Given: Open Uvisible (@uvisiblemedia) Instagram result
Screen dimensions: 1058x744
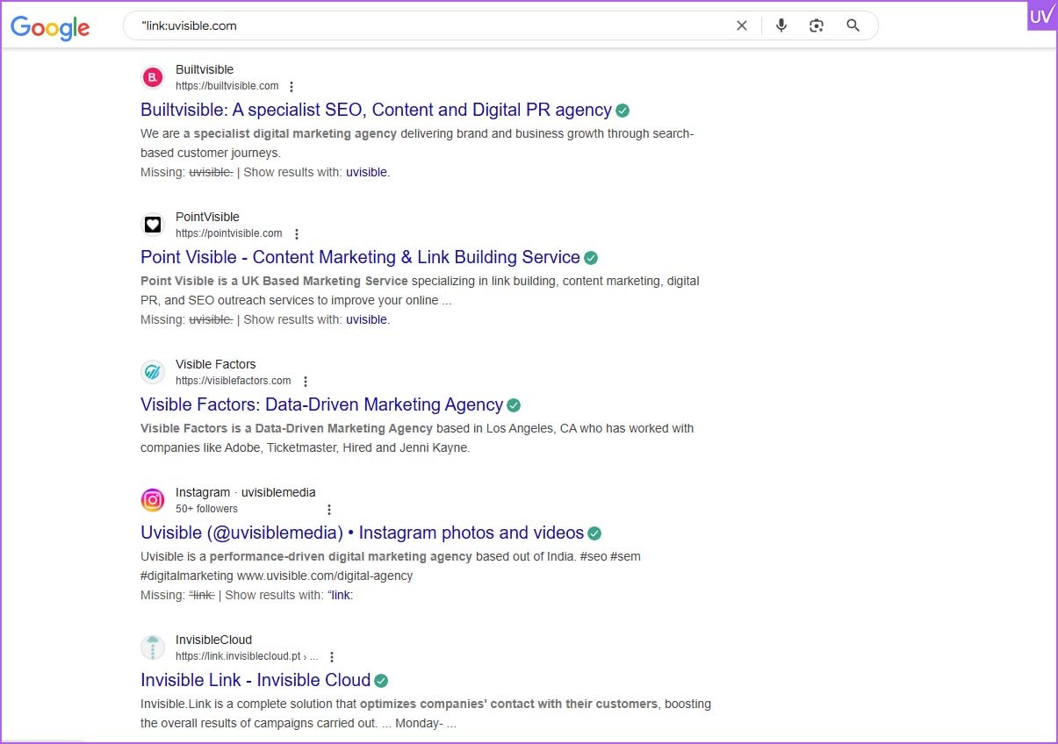Looking at the screenshot, I should pyautogui.click(x=362, y=533).
